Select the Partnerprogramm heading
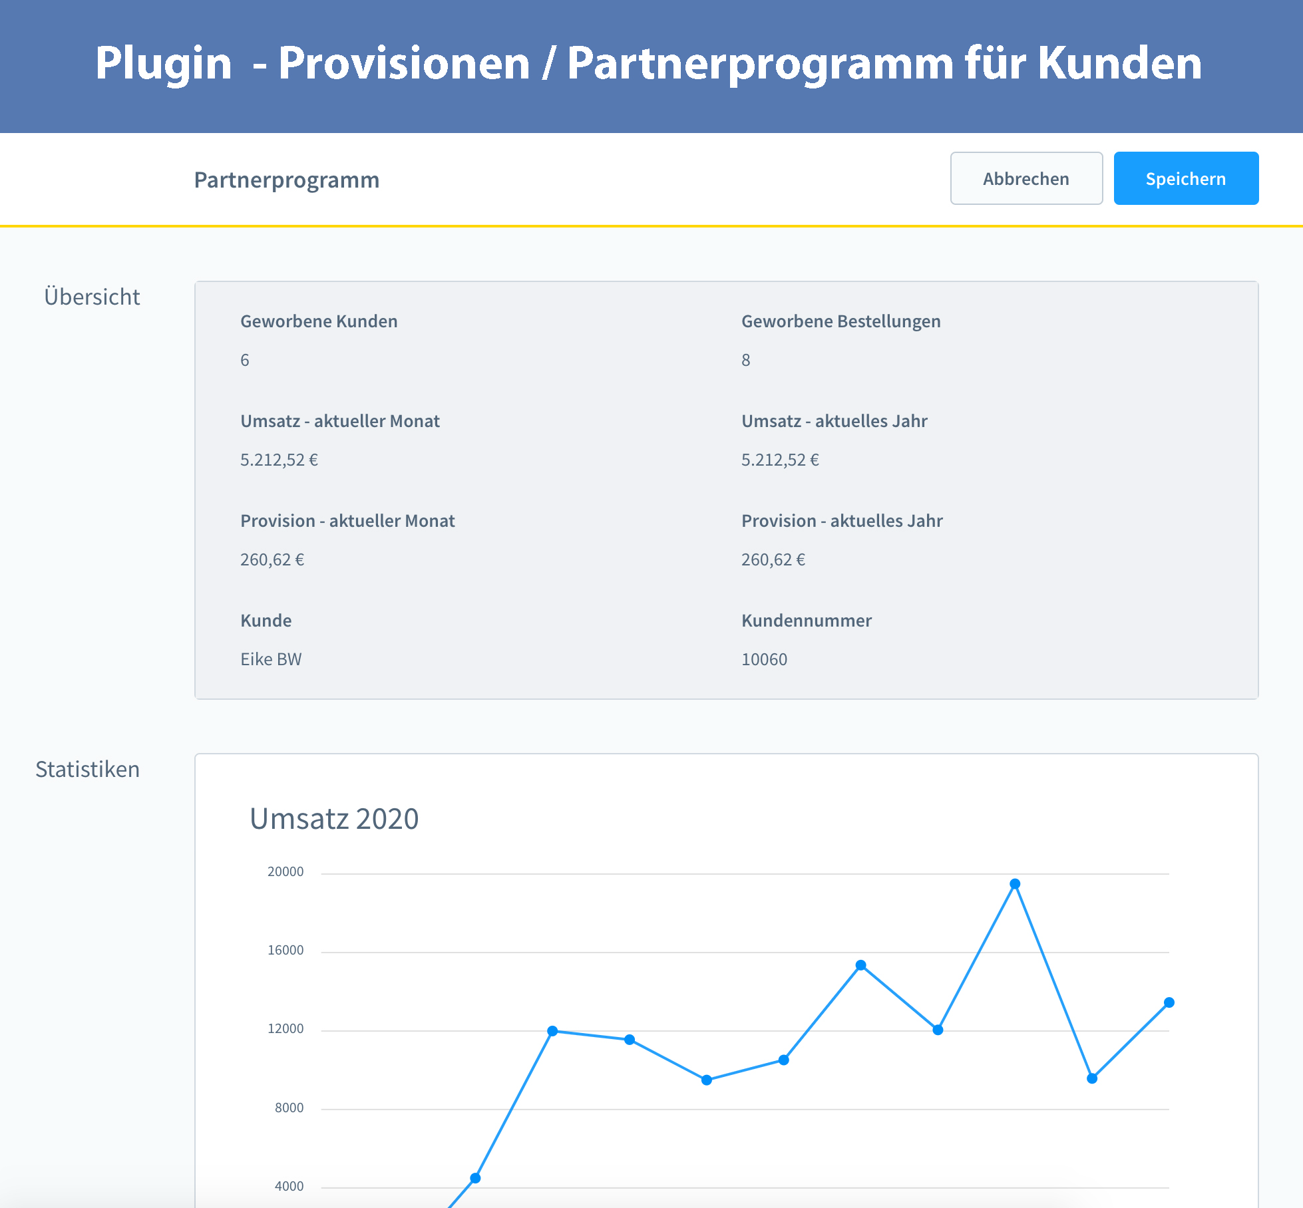Viewport: 1303px width, 1208px height. (287, 180)
